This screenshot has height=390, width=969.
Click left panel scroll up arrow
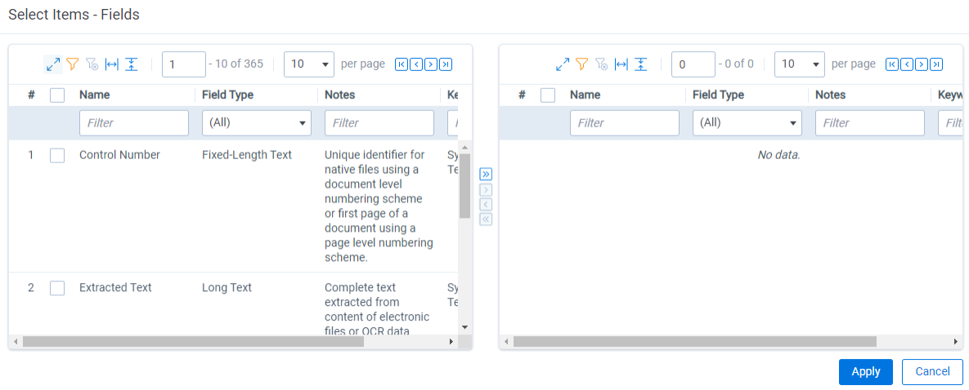(465, 147)
